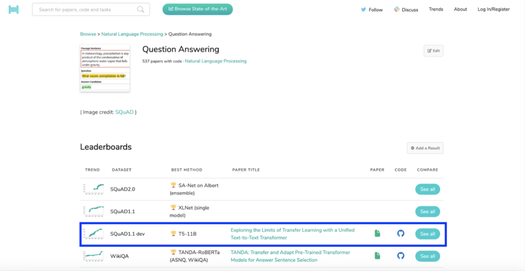Click the Question Answering page title
Screen dimensions: 525x271
pyautogui.click(x=181, y=49)
